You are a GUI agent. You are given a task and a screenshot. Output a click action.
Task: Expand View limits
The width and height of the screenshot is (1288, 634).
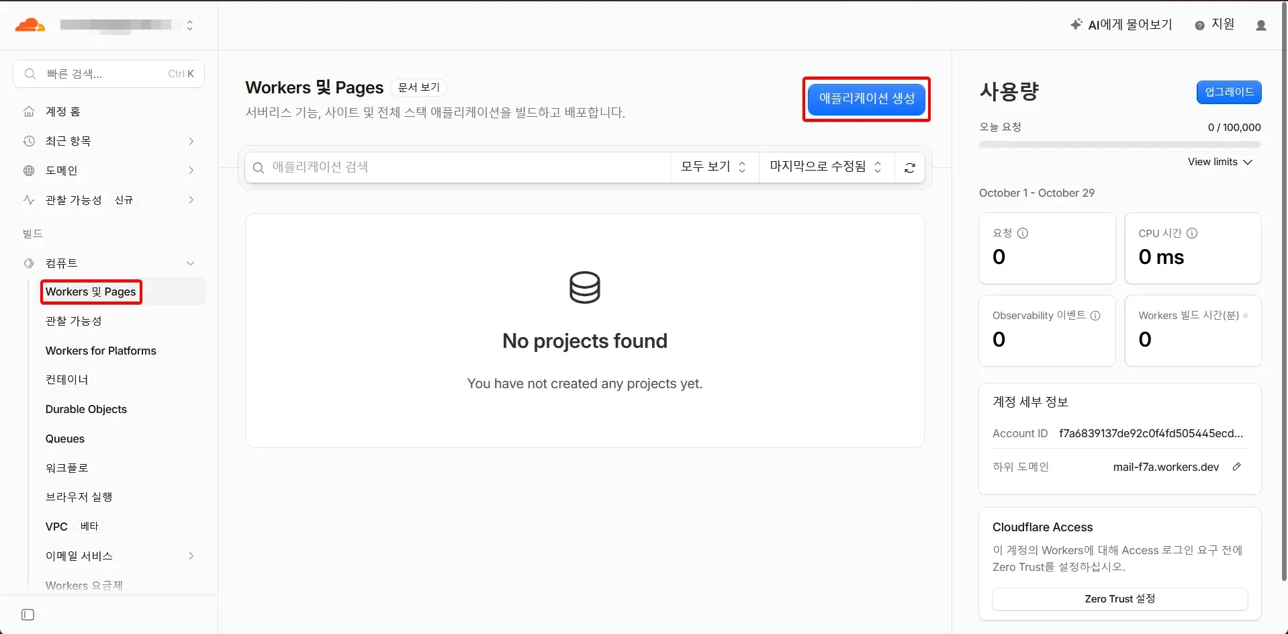click(1220, 162)
